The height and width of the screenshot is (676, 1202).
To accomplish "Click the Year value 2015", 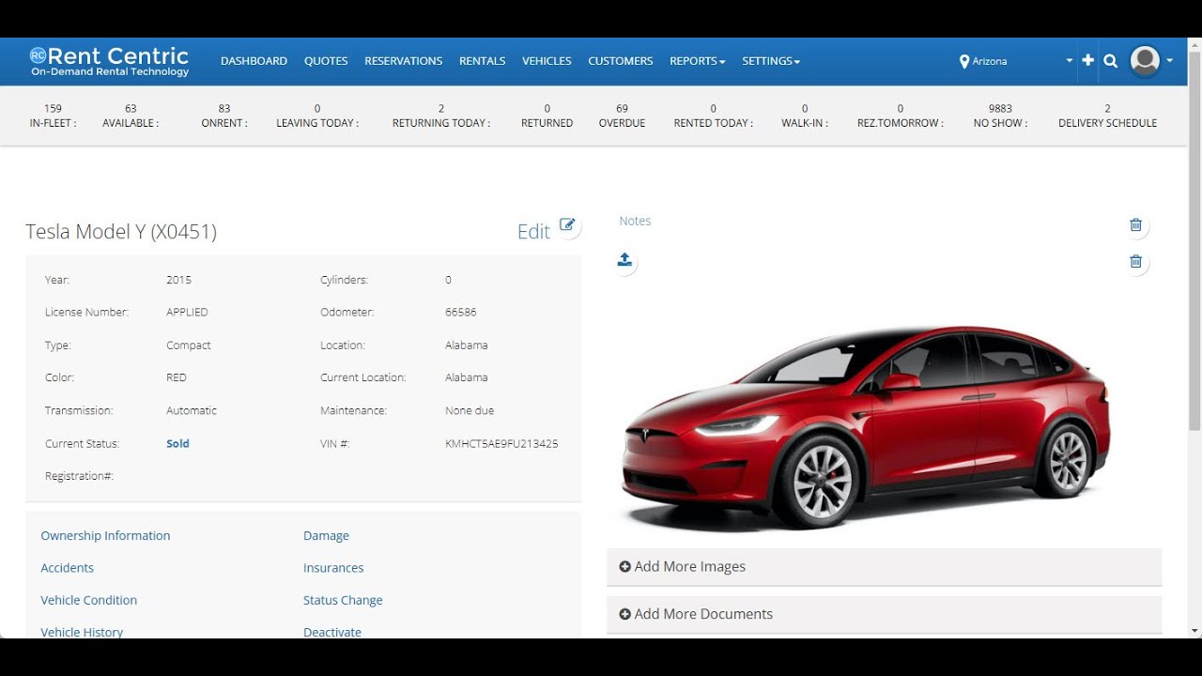I will [178, 280].
